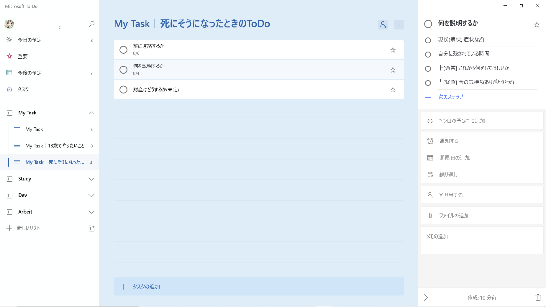The height and width of the screenshot is (307, 546).
Task: Click the タスクの追加 input bar
Action: click(x=258, y=287)
